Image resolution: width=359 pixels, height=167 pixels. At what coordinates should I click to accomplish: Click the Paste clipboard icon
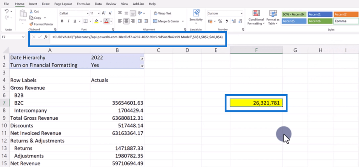[23, 14]
